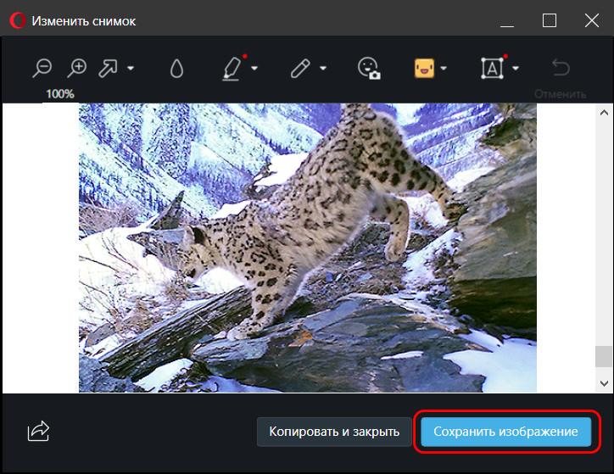614x474 pixels.
Task: Click 'Копировать и закрыть' button
Action: coord(334,432)
